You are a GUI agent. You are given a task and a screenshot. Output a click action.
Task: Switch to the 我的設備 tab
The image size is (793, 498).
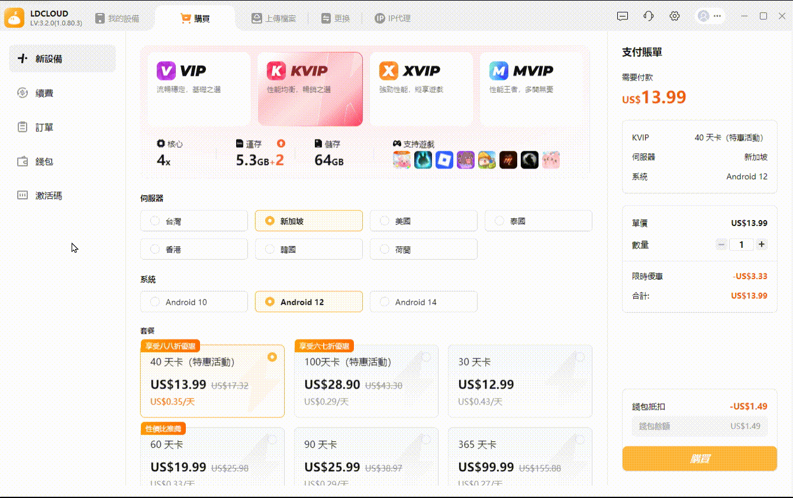(117, 18)
